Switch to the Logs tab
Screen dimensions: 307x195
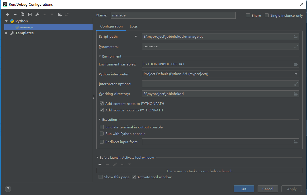click(x=134, y=26)
